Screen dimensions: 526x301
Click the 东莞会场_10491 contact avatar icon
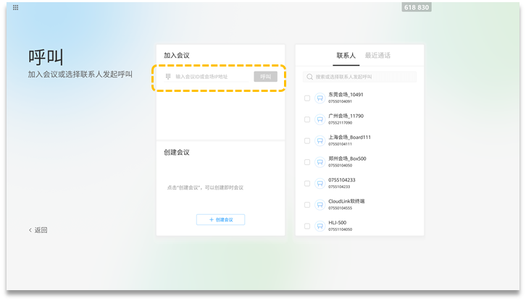pos(320,98)
